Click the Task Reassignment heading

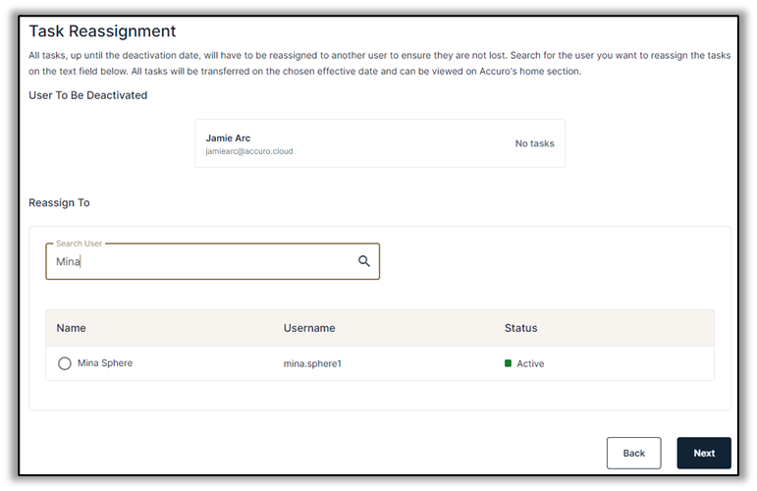coord(102,31)
